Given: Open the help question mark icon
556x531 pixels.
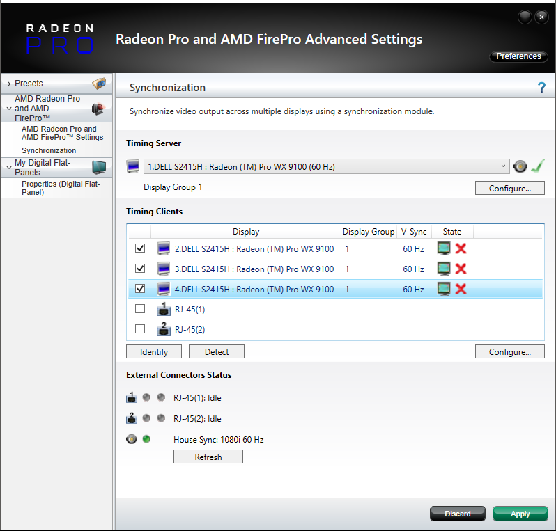Looking at the screenshot, I should (541, 87).
